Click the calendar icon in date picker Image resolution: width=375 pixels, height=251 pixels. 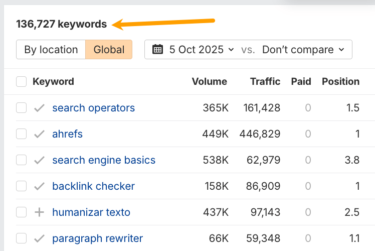tap(157, 50)
